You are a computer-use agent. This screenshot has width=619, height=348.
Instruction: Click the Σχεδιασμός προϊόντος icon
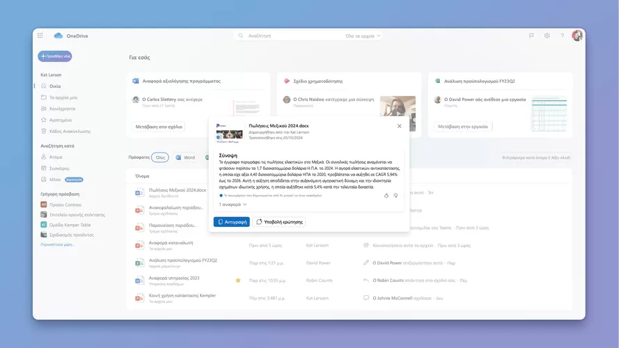(43, 235)
